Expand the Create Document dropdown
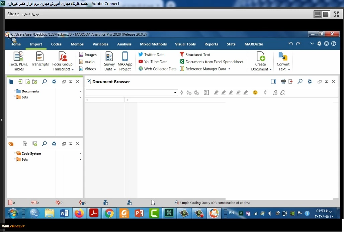This screenshot has height=232, width=344. click(x=261, y=69)
